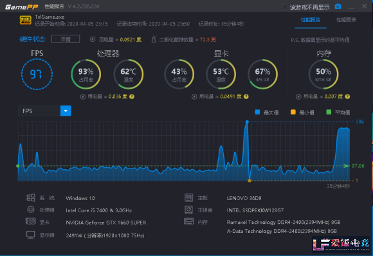Click the Windows system icon in specs list
This screenshot has height=256, width=373.
31,197
